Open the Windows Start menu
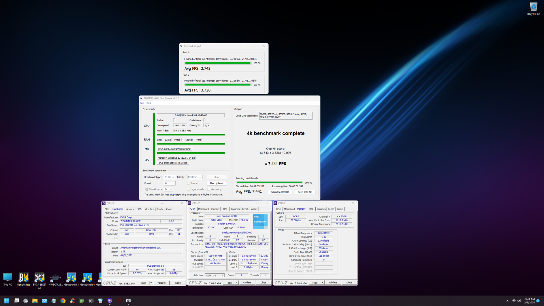Image resolution: width=544 pixels, height=306 pixels. (x=7, y=301)
